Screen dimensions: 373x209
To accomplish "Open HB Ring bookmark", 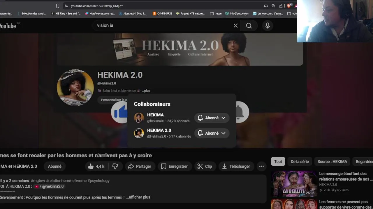I will click(66, 13).
